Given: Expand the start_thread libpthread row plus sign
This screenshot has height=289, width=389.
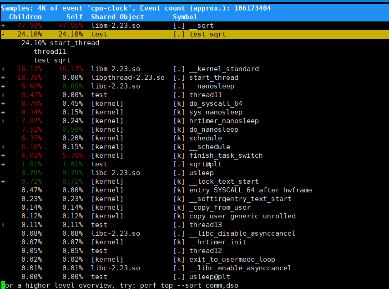Looking at the screenshot, I should tap(3, 77).
